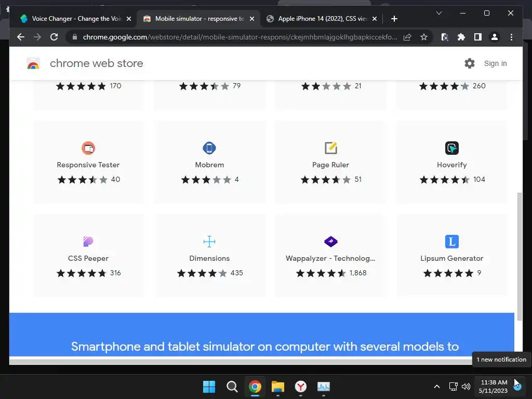Image resolution: width=532 pixels, height=399 pixels.
Task: Open the CSS Peeper extension icon
Action: [x=88, y=242]
